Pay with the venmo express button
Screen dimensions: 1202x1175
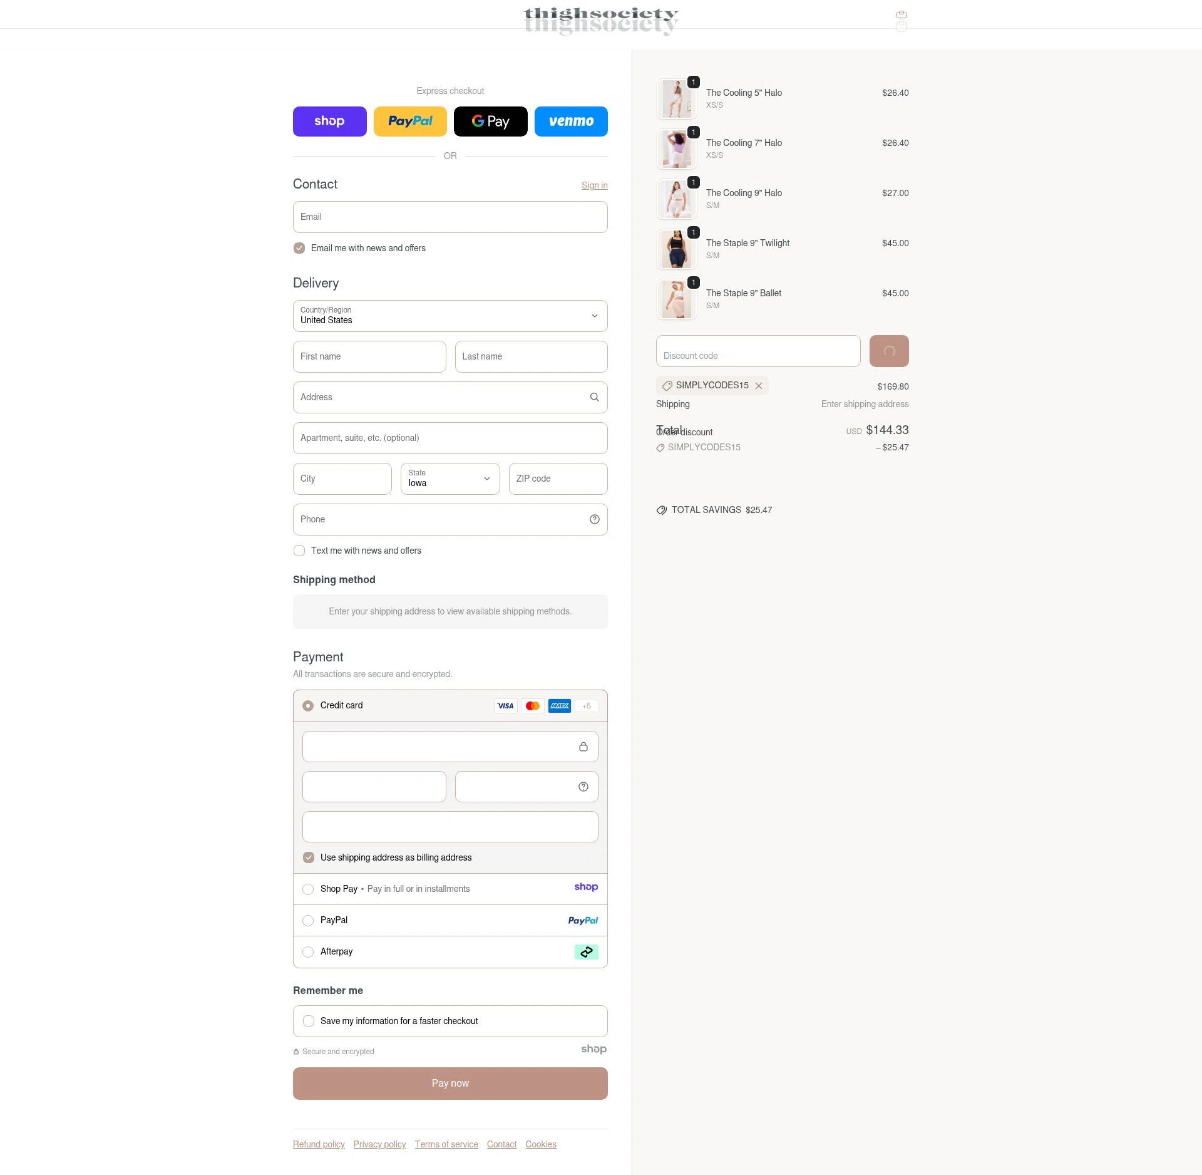click(x=571, y=122)
